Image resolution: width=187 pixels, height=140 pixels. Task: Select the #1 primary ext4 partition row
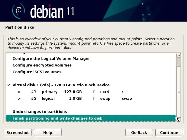tap(91, 92)
